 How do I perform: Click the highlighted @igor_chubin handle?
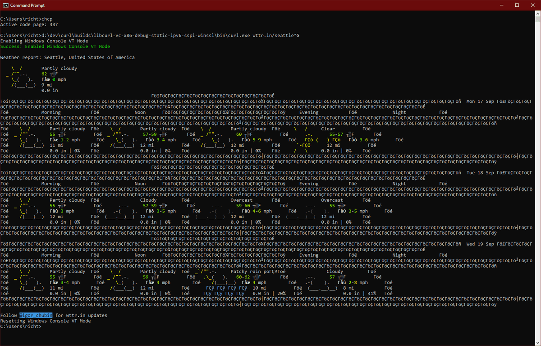tap(36, 315)
